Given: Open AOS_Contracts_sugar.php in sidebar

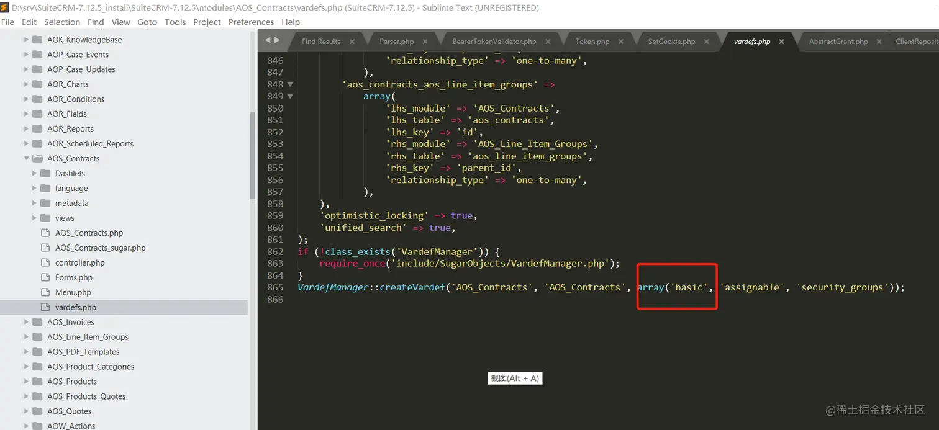Looking at the screenshot, I should (101, 248).
